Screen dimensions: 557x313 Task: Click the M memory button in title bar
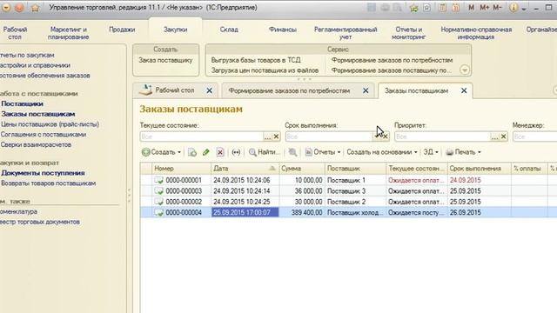coord(471,8)
